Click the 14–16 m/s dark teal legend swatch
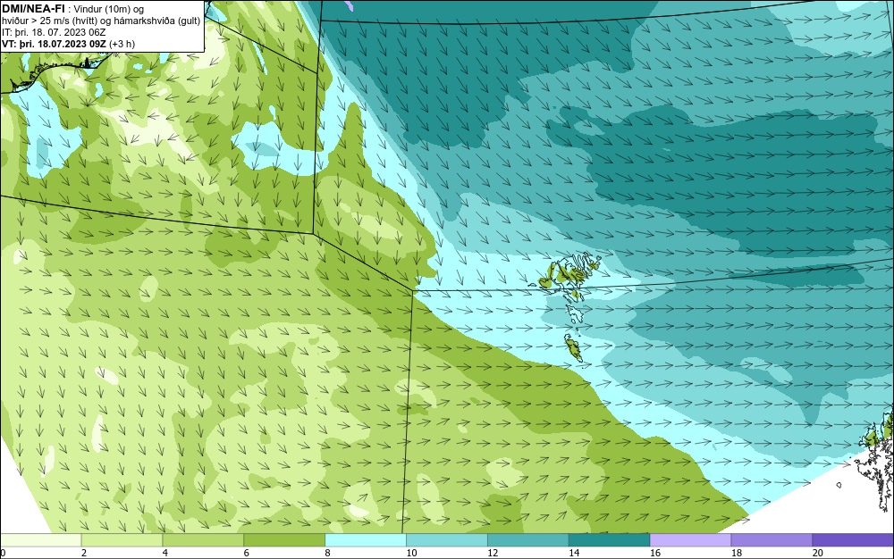The width and height of the screenshot is (894, 559). click(x=610, y=540)
